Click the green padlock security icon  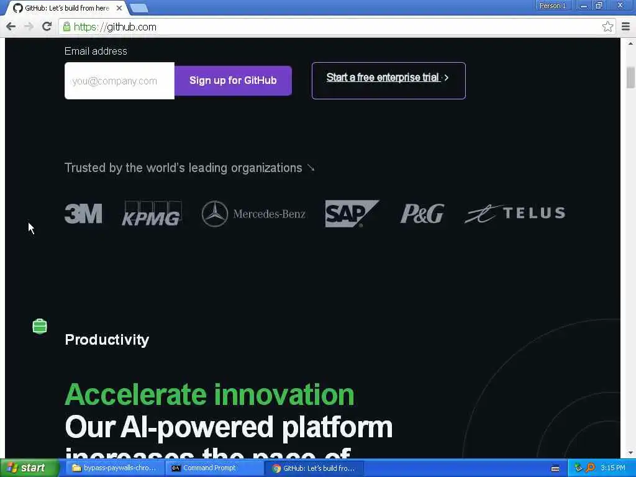pos(66,27)
